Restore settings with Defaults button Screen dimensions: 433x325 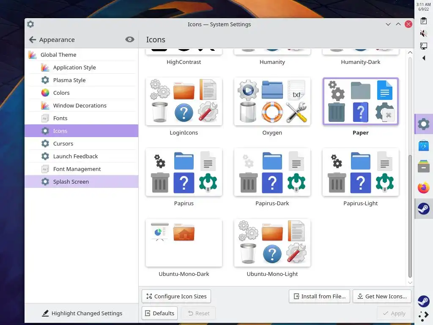coord(159,313)
